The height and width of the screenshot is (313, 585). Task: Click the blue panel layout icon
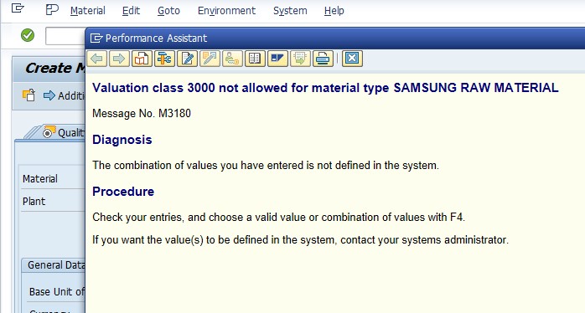[277, 59]
